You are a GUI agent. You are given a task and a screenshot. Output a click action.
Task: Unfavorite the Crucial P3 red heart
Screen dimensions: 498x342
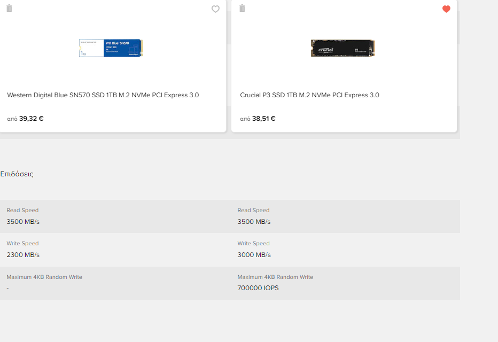click(x=446, y=9)
